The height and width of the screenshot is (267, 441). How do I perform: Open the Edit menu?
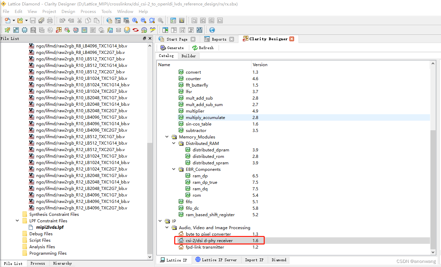(18, 11)
